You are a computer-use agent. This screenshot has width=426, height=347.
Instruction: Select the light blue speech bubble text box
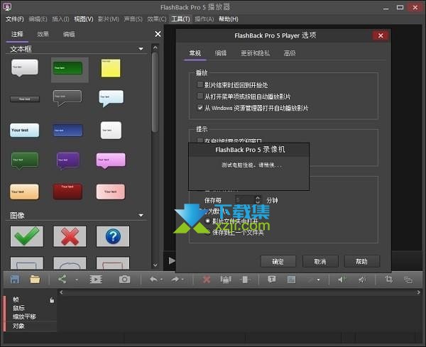111,99
